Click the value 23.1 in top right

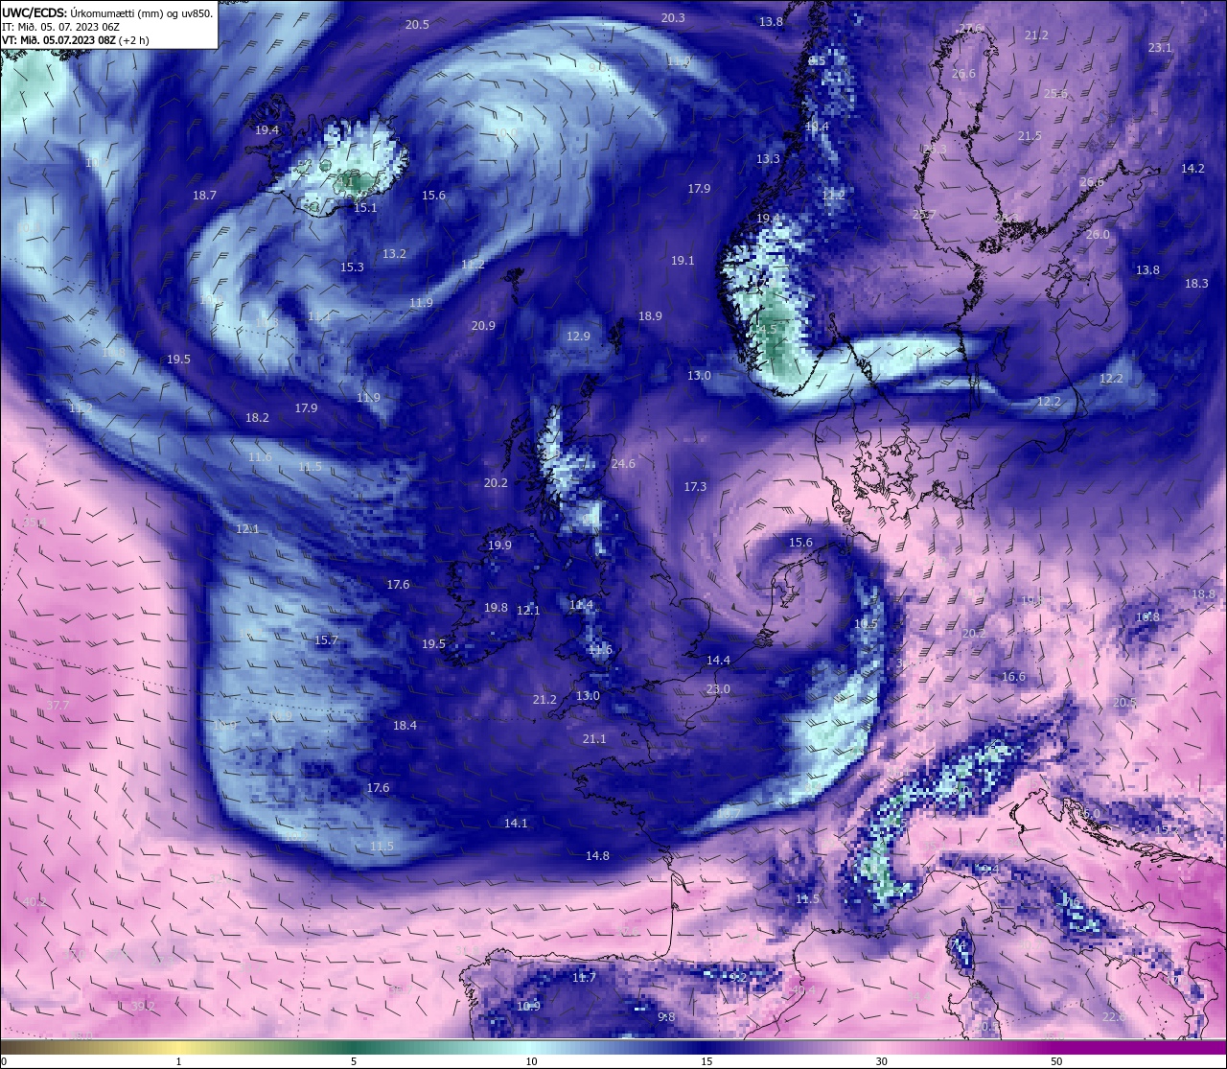(x=1160, y=48)
